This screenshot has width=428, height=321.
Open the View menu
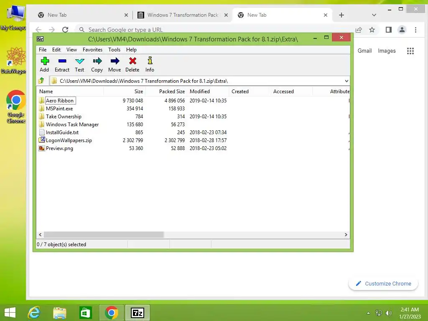(71, 50)
